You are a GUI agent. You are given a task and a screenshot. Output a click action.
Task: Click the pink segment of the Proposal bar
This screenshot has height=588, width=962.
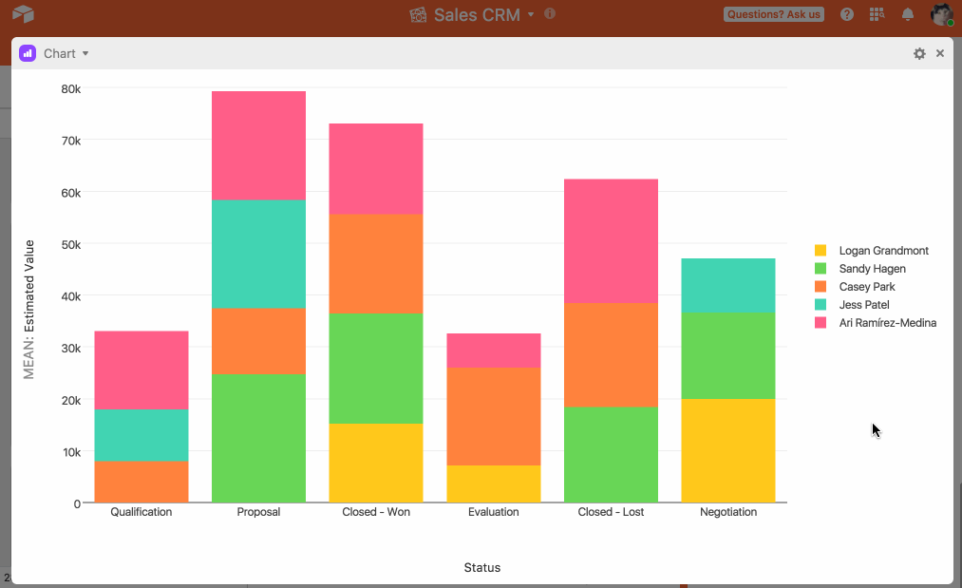(258, 145)
